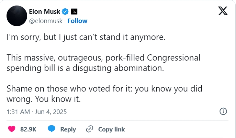The width and height of the screenshot is (236, 138).
Task: Click the blue reply speech bubble icon
Action: pyautogui.click(x=52, y=129)
